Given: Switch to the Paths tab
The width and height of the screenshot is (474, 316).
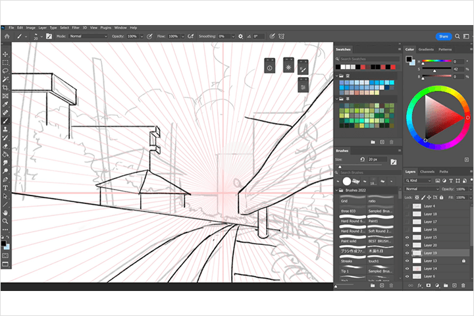Looking at the screenshot, I should (x=444, y=172).
